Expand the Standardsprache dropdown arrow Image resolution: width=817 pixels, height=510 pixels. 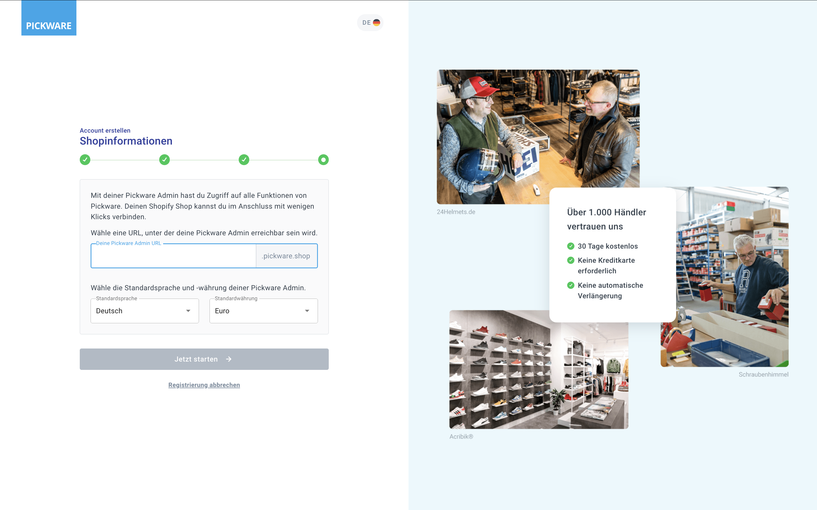click(x=188, y=311)
